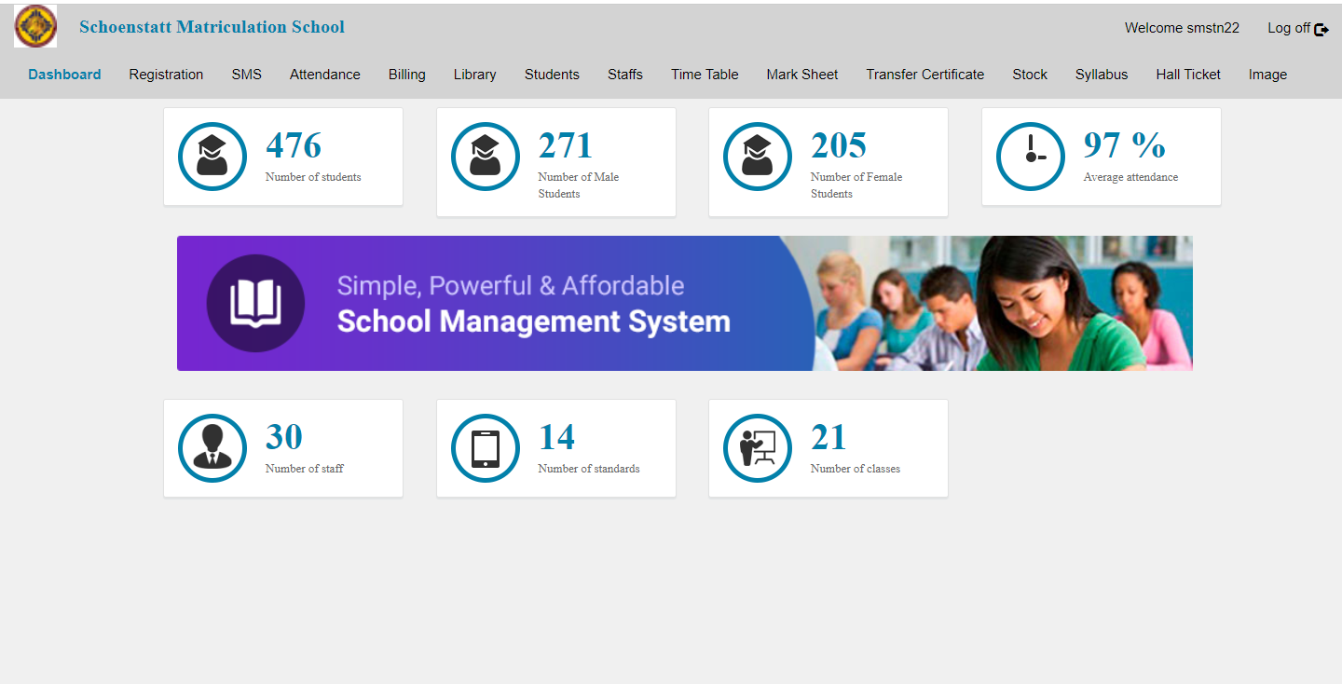Open the Dashboard tab

pyautogui.click(x=64, y=75)
